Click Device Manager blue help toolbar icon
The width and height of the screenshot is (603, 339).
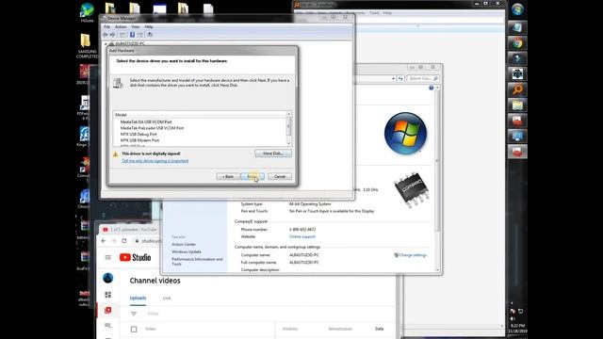pyautogui.click(x=132, y=35)
